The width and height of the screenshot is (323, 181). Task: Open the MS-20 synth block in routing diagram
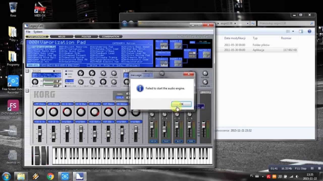click(x=162, y=45)
